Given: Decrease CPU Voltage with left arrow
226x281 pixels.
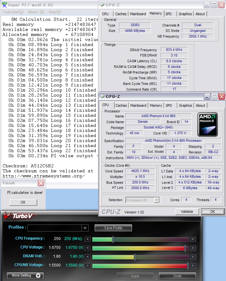Looking at the screenshot, I should [87, 248].
